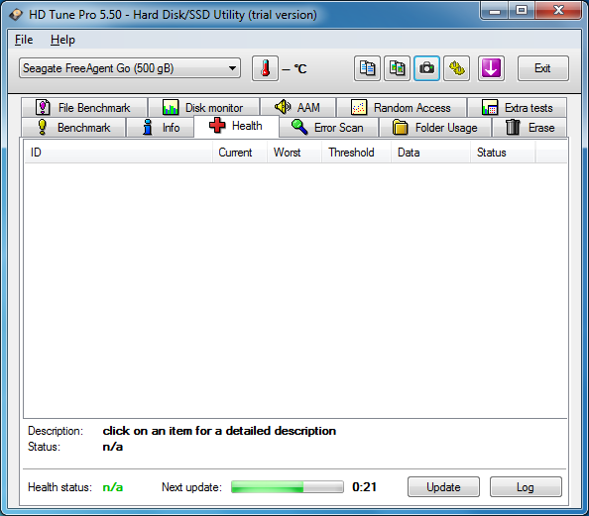This screenshot has height=516, width=589.
Task: Click the thermometer temperature icon
Action: pyautogui.click(x=265, y=68)
